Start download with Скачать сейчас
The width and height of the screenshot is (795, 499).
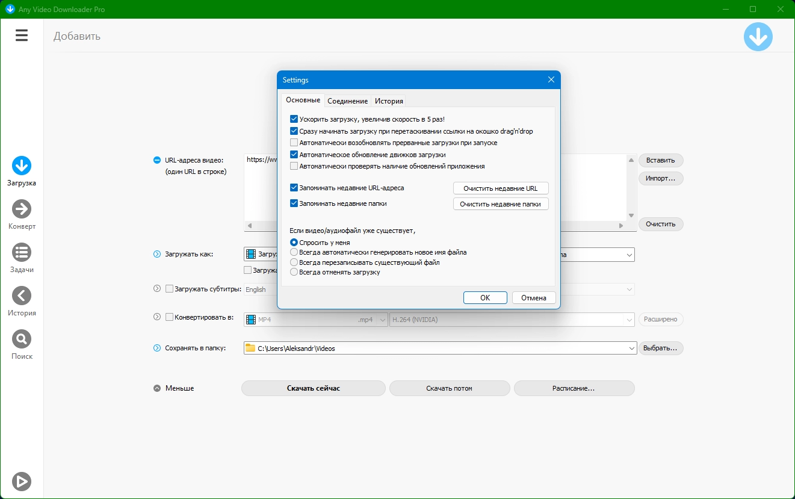pyautogui.click(x=314, y=388)
